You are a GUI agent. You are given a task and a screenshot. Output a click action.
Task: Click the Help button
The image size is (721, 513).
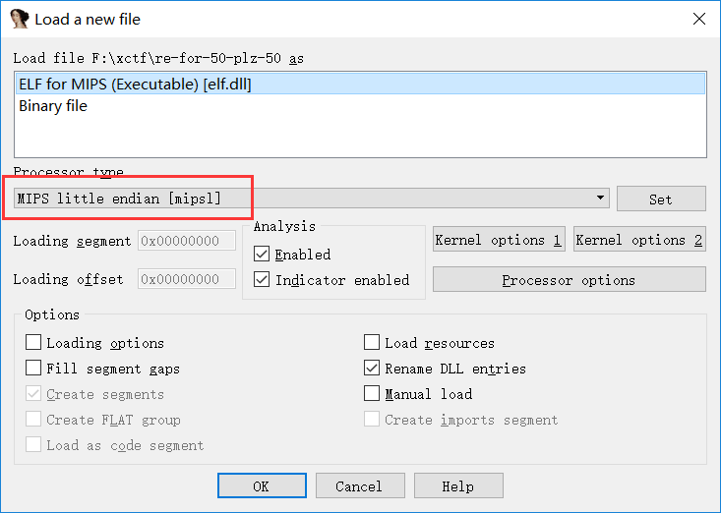[x=457, y=486]
